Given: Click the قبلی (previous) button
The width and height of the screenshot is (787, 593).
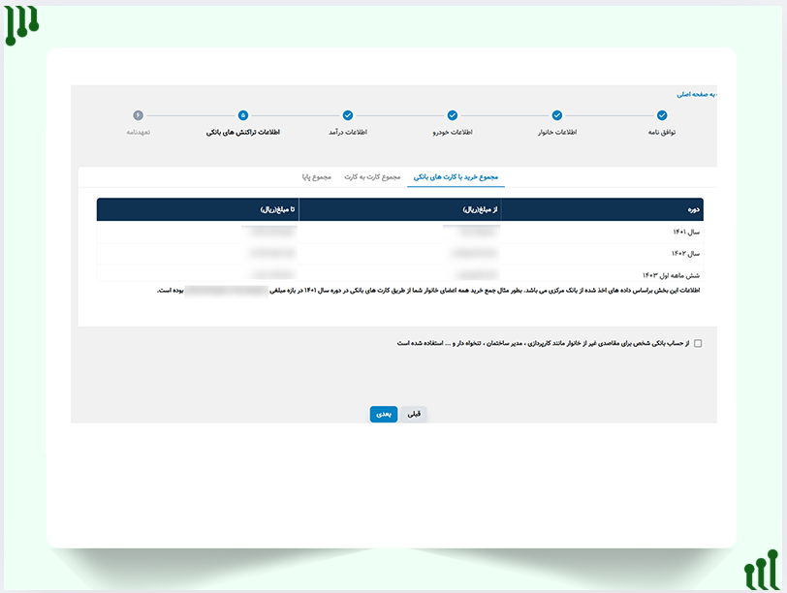Looking at the screenshot, I should [x=414, y=414].
